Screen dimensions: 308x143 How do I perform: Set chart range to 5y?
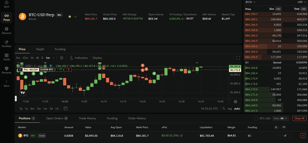coord(21,108)
